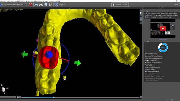The height and width of the screenshot is (101, 180).
Task: Select the Import STL Model step
Action: click(x=150, y=61)
